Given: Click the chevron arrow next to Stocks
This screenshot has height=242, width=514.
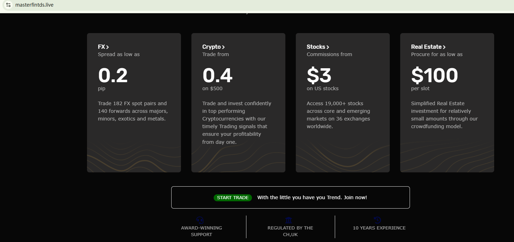Looking at the screenshot, I should click(328, 47).
